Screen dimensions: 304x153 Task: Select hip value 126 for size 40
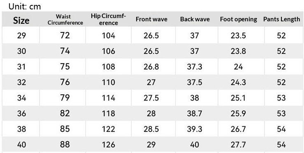pyautogui.click(x=109, y=145)
